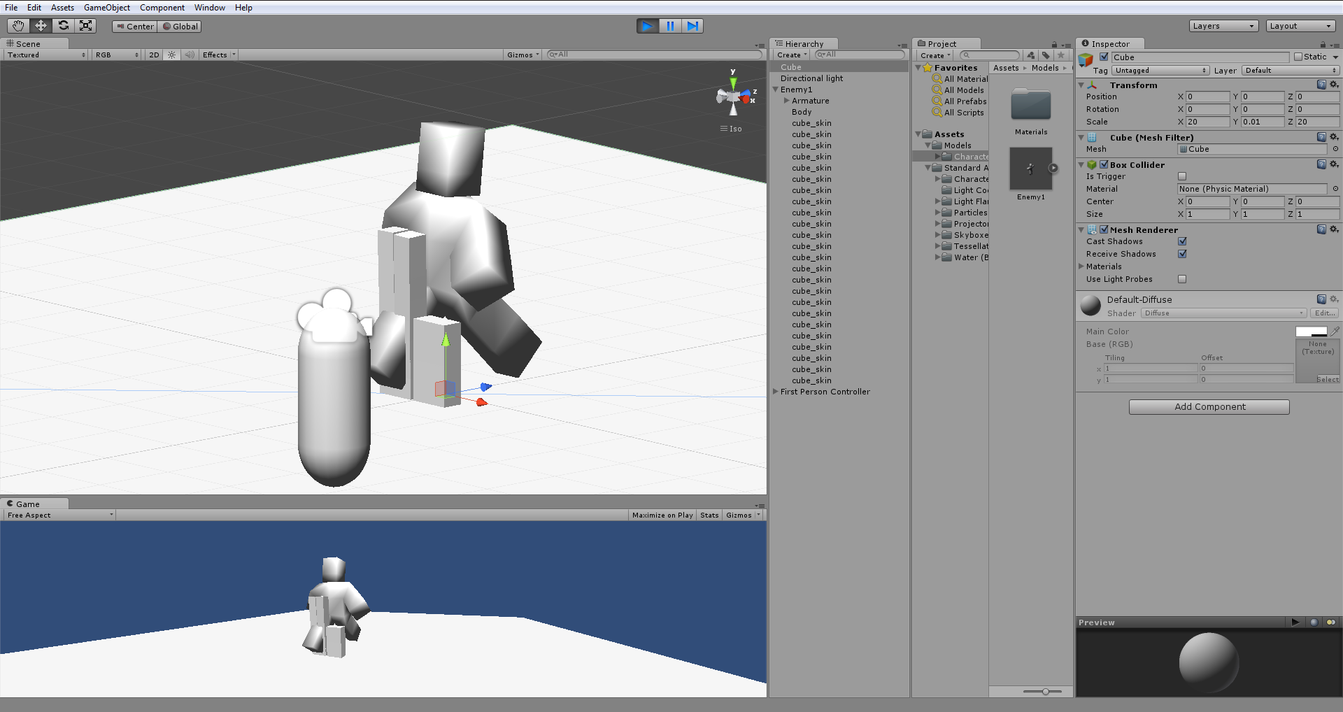Click Maximize on Play button
The image size is (1343, 712).
coord(662,515)
